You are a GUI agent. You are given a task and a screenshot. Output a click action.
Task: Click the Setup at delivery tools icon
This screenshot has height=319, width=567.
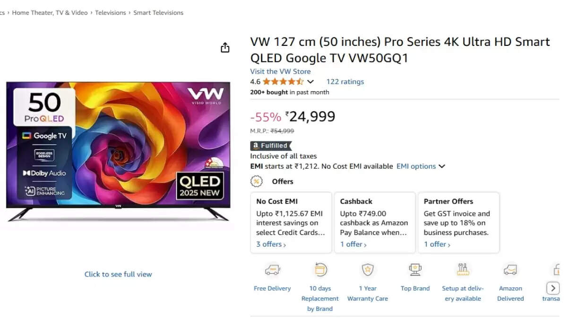463,270
